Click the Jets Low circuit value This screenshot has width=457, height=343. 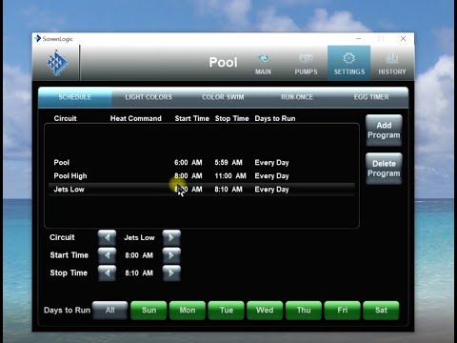point(139,237)
